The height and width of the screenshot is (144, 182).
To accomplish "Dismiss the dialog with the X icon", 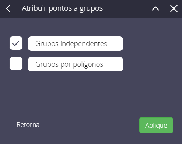I will click(x=174, y=8).
